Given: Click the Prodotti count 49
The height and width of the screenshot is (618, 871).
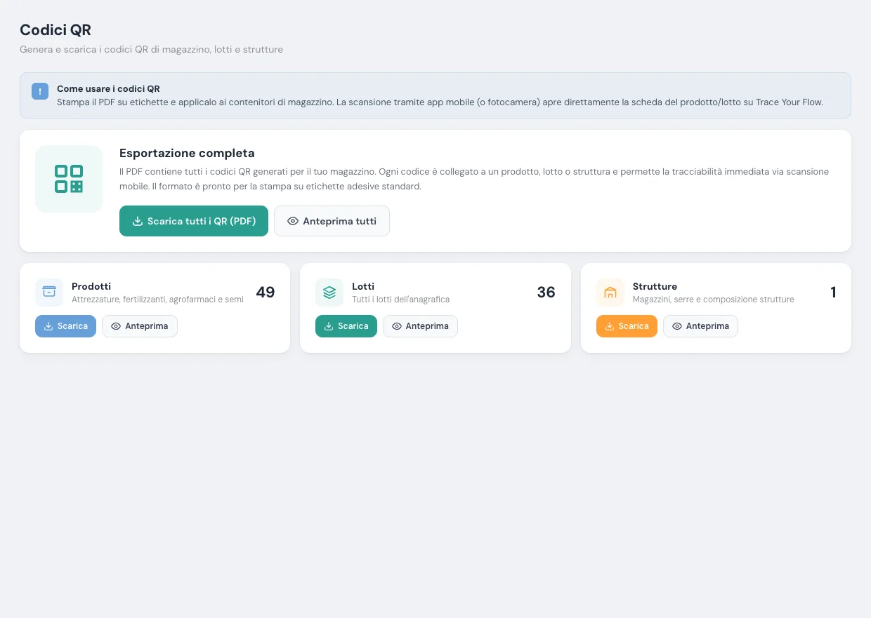Looking at the screenshot, I should click(266, 293).
